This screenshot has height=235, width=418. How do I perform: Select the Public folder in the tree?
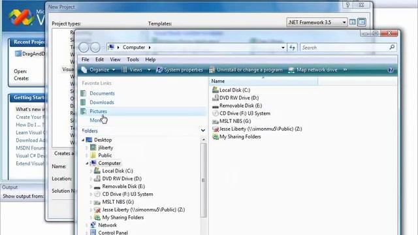(x=104, y=155)
